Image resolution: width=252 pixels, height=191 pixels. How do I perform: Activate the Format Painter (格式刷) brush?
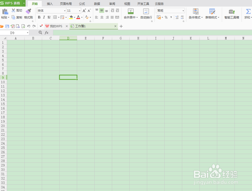28,11
